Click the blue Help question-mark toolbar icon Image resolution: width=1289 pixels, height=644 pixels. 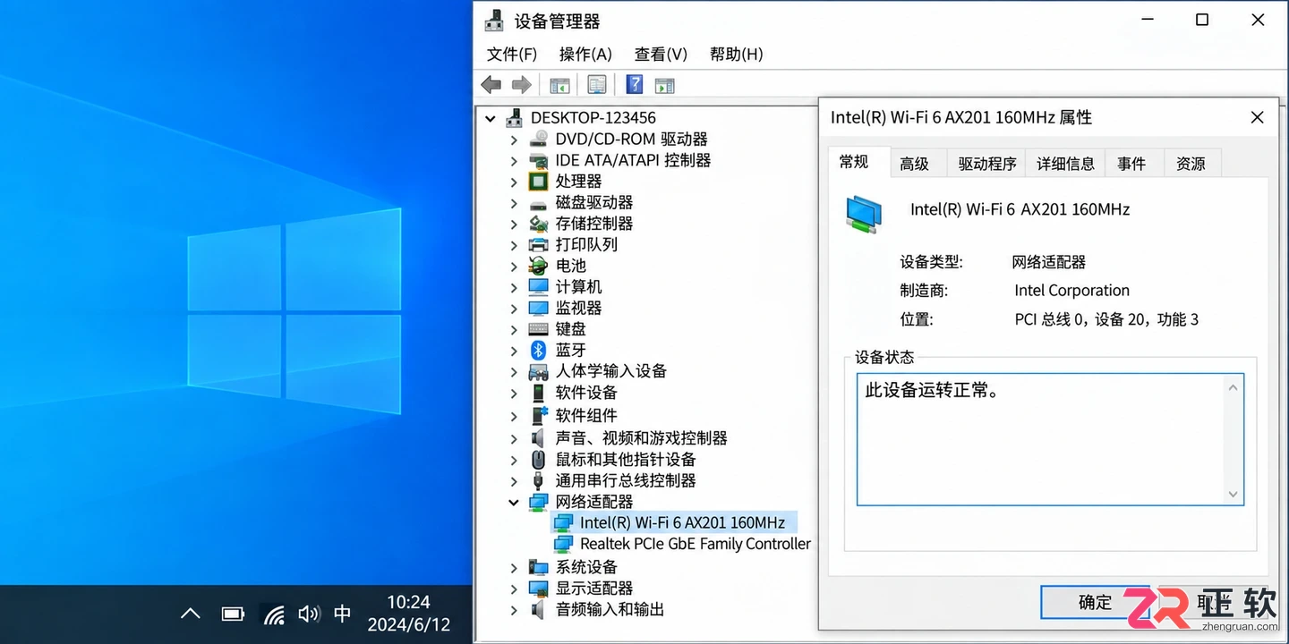pos(635,85)
